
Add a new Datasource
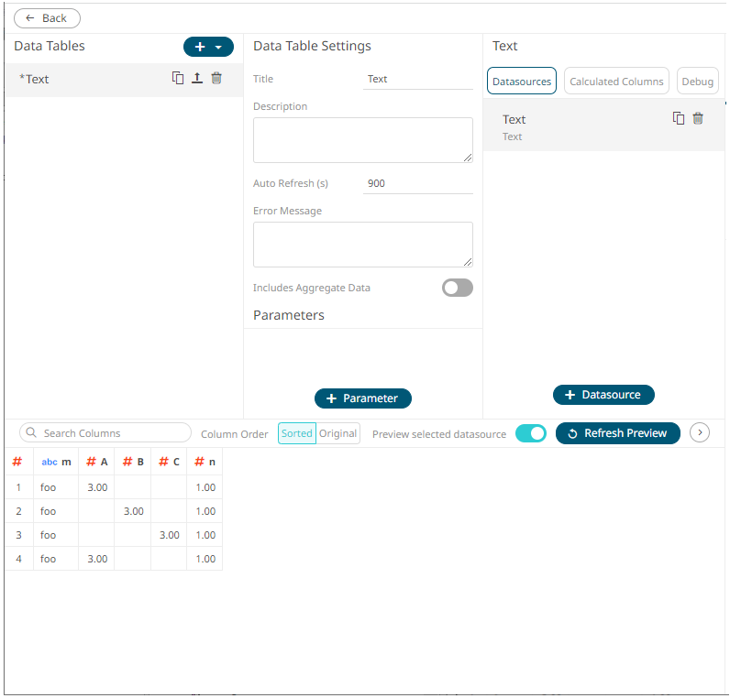[603, 395]
